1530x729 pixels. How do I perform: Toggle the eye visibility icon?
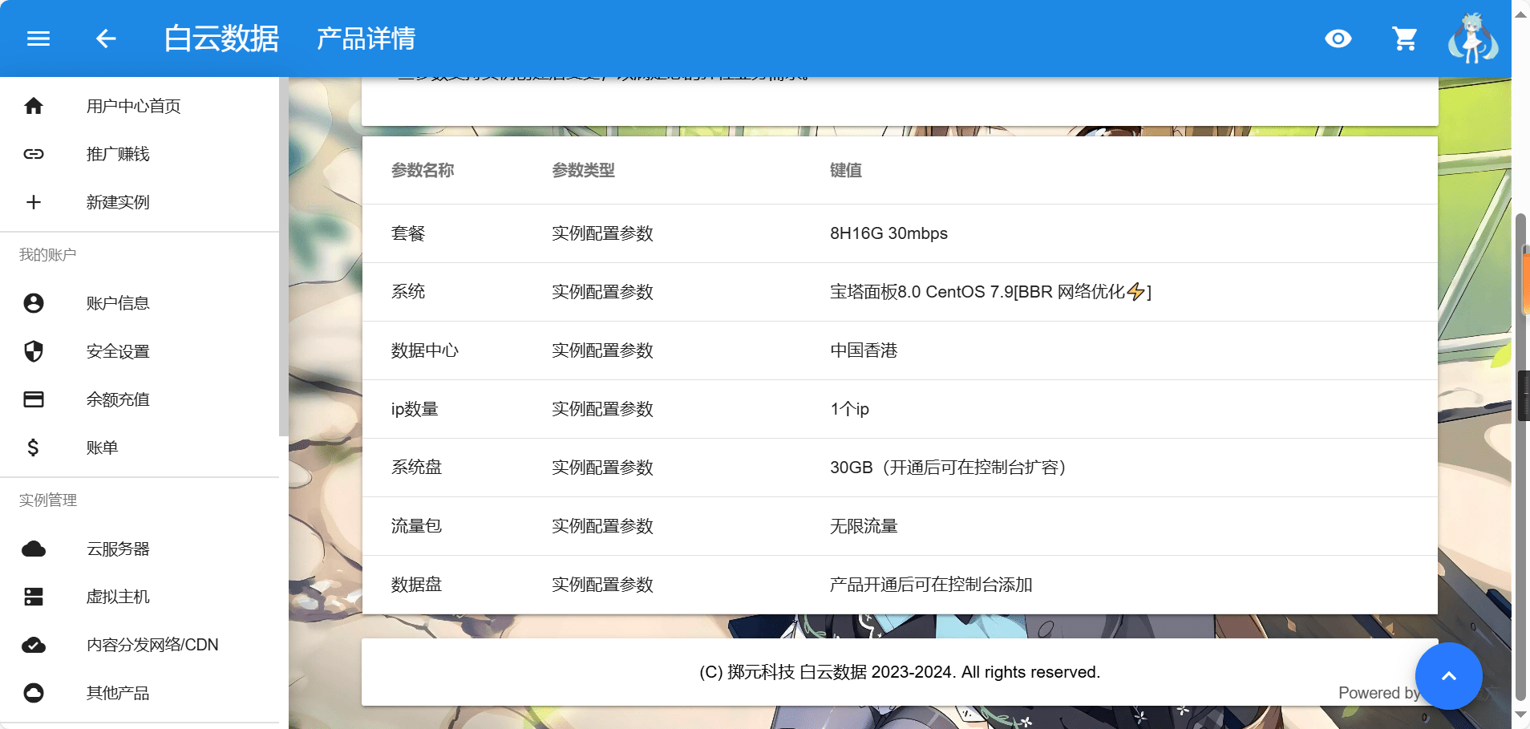pos(1338,38)
